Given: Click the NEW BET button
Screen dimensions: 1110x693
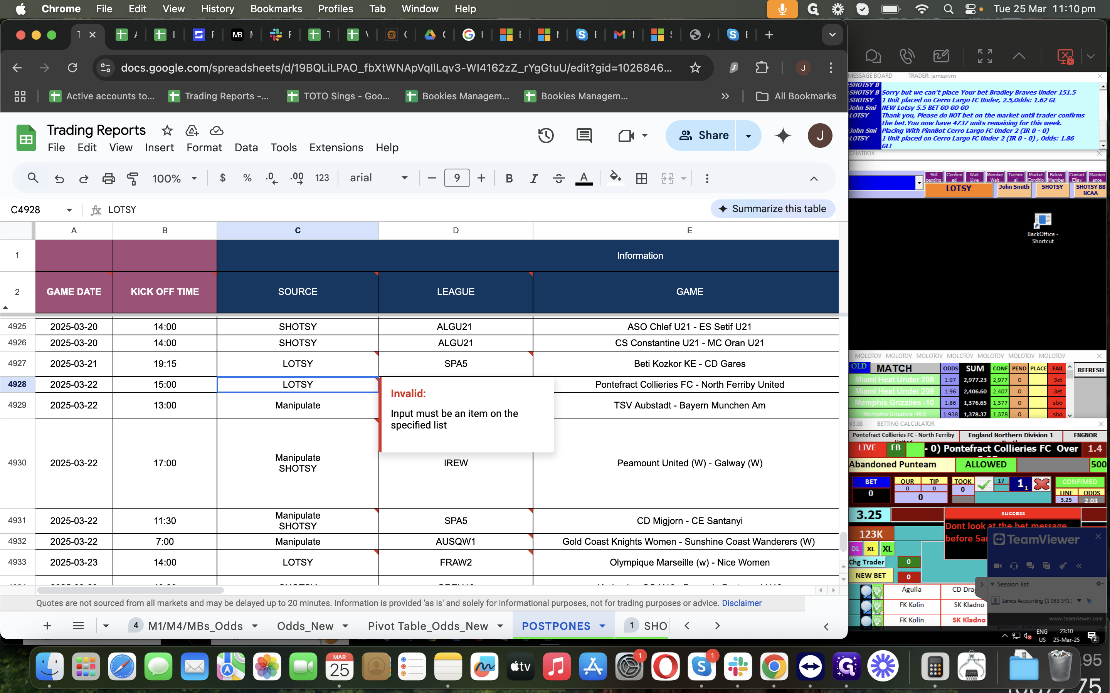Looking at the screenshot, I should (870, 575).
